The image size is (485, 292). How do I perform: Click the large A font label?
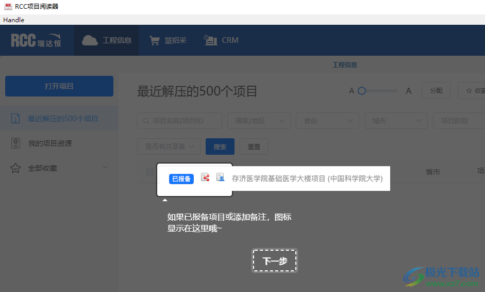(409, 91)
